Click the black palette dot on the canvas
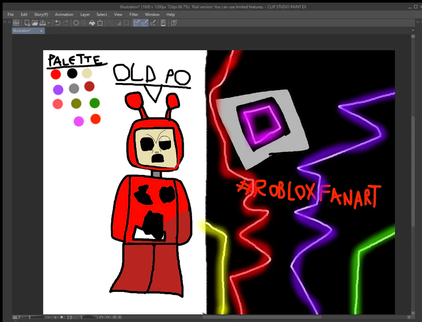 (x=72, y=73)
